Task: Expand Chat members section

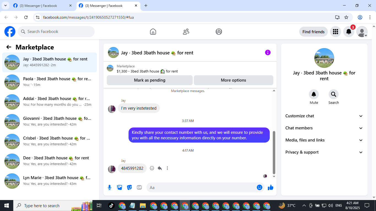Action: (324, 128)
